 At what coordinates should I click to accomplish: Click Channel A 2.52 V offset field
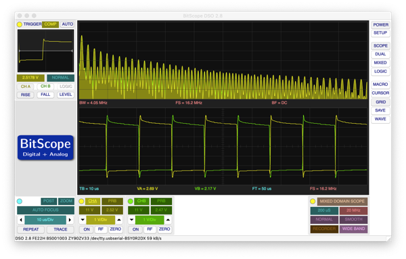pos(112,210)
